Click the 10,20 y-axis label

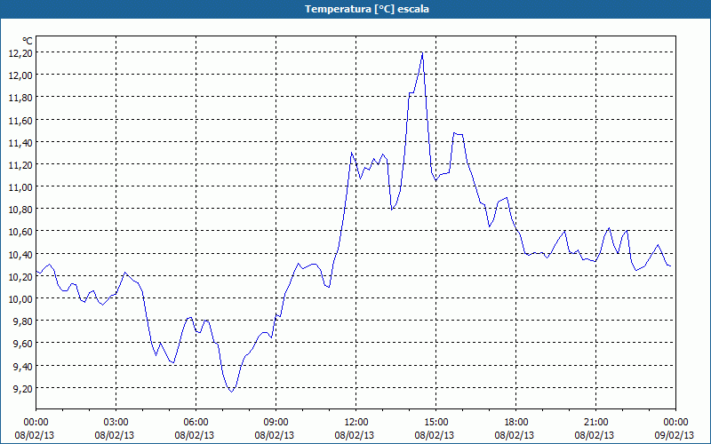(20, 276)
